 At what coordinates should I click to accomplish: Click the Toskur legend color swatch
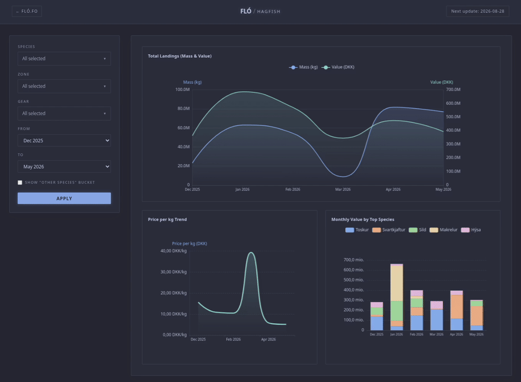[349, 230]
